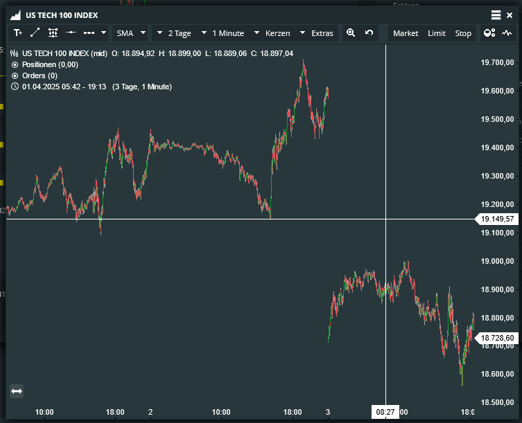Click the 19.149,57 price label on axis

(x=496, y=219)
